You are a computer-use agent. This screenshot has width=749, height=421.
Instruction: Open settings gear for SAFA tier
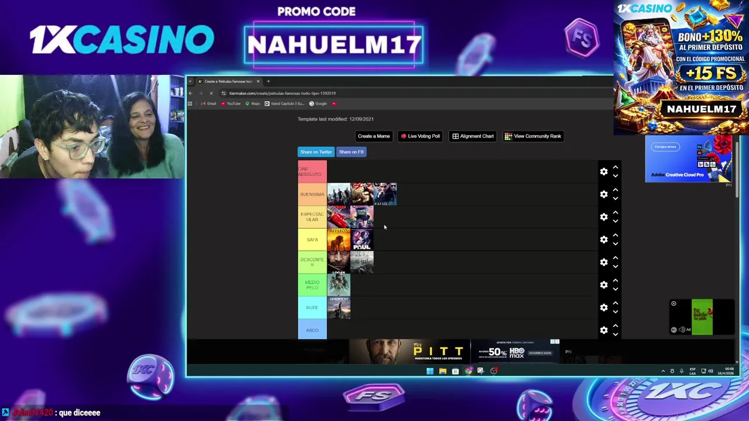click(x=603, y=239)
